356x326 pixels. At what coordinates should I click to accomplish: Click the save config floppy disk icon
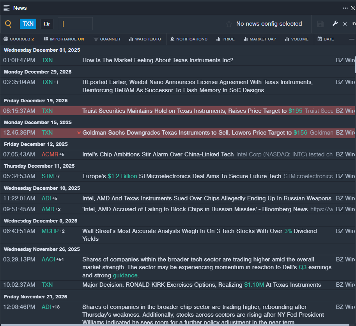320,24
